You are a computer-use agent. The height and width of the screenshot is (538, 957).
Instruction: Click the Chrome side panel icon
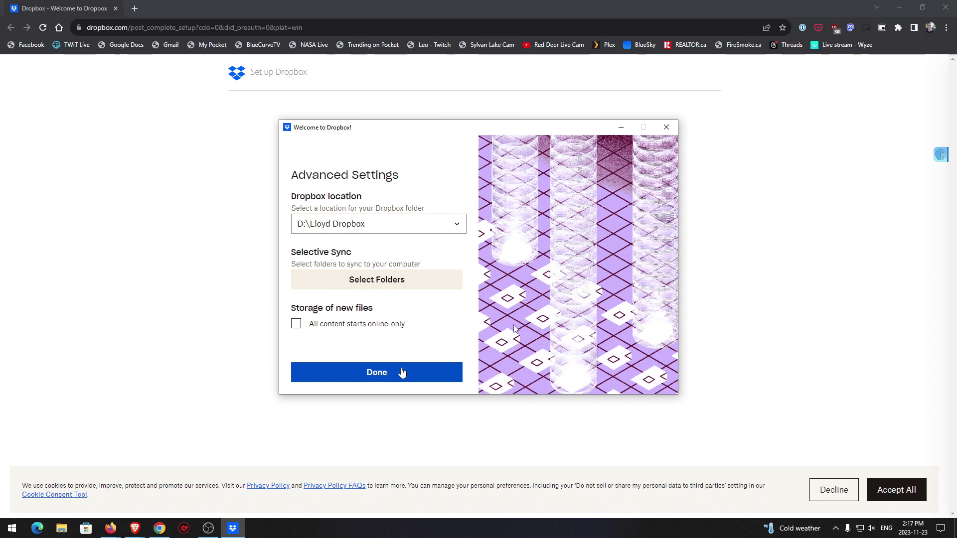[914, 27]
